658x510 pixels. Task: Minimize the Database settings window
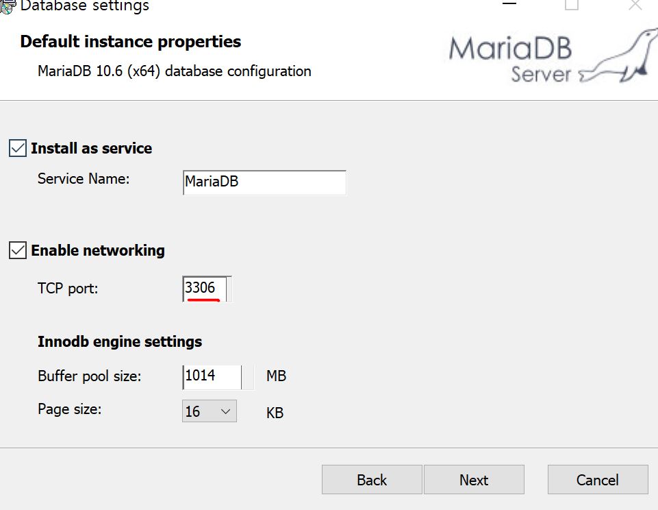509,4
